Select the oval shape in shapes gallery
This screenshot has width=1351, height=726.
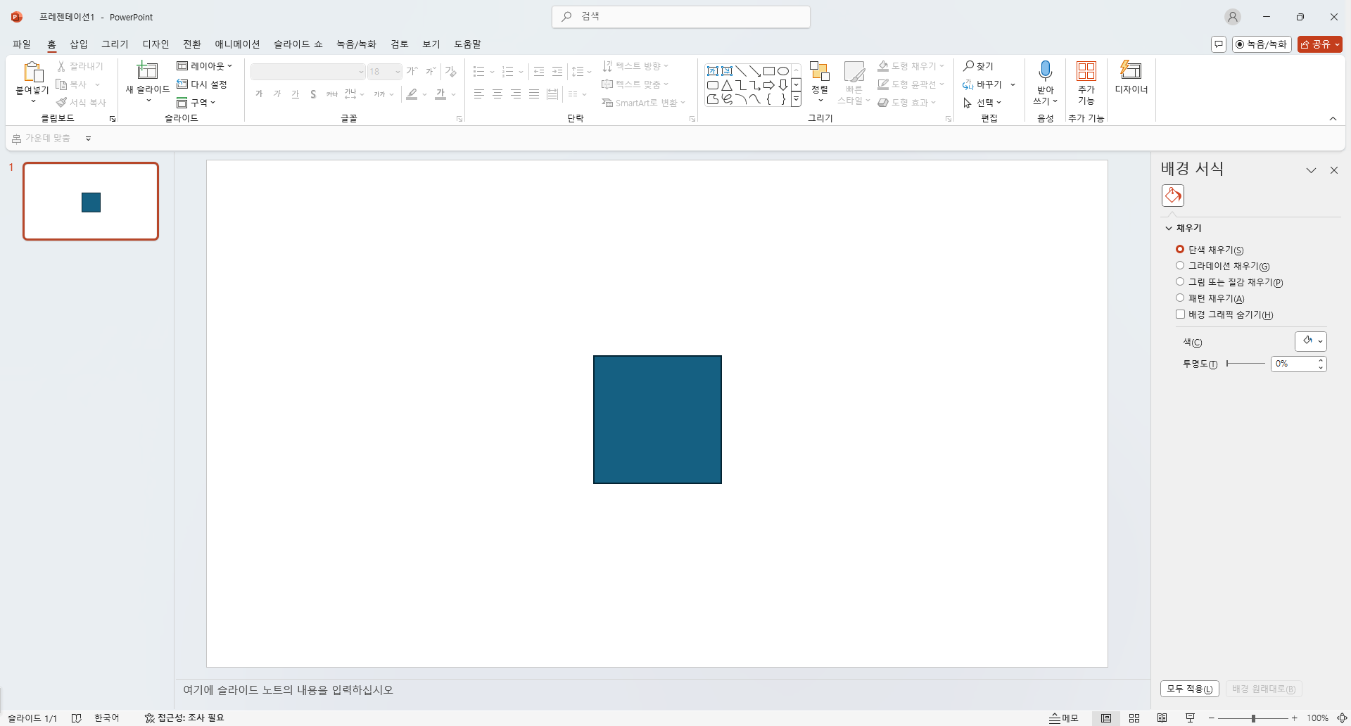point(783,71)
